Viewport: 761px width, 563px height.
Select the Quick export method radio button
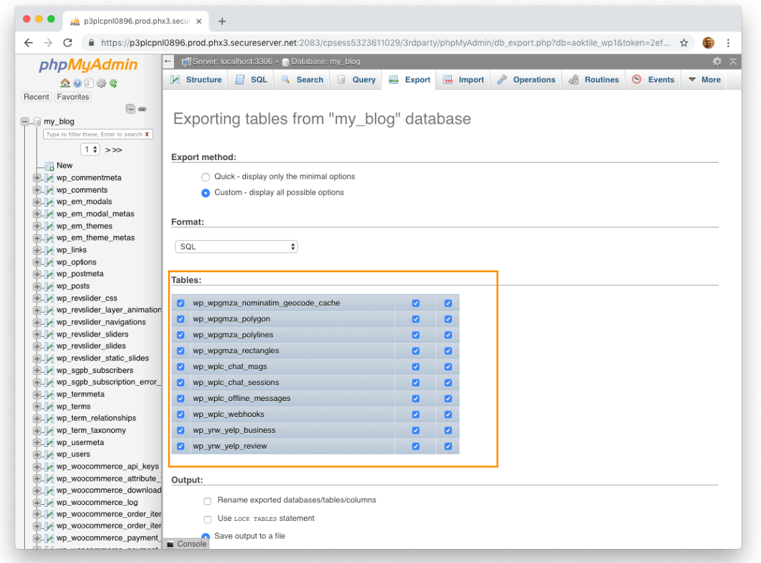[x=205, y=177]
